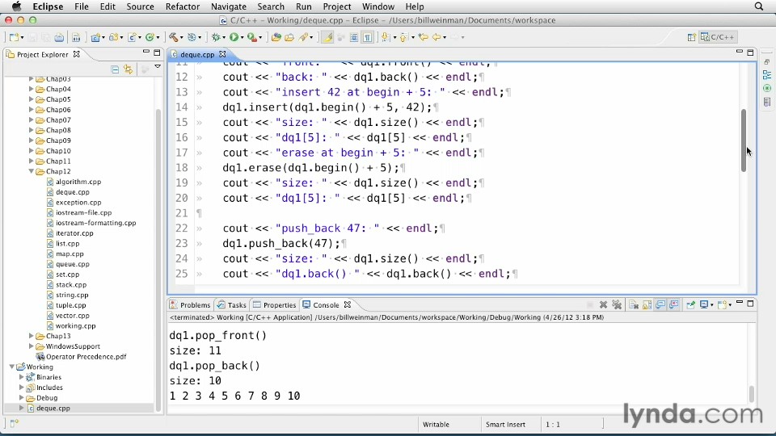
Task: Click the Run External Tools icon
Action: 251,37
